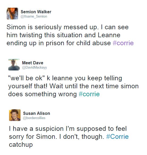The image size is (147, 155).
Task: Click the word "catchup" in Susan's tweet
Action: 21,145
